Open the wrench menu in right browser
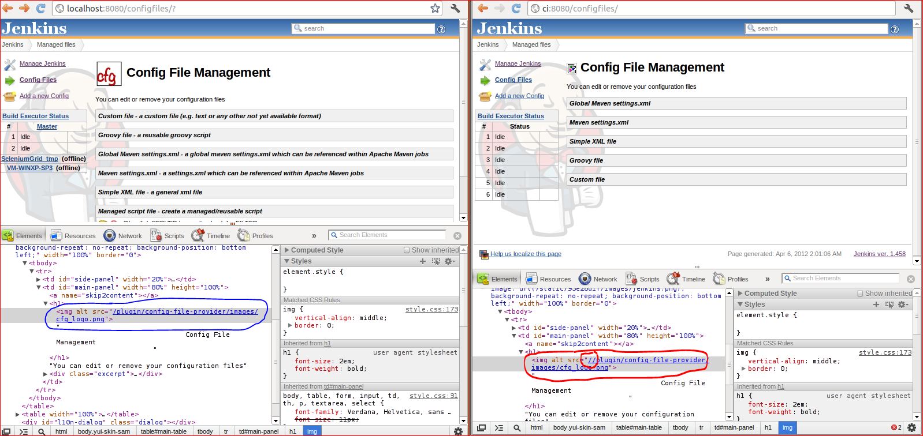Image resolution: width=923 pixels, height=436 pixels. 909,8
